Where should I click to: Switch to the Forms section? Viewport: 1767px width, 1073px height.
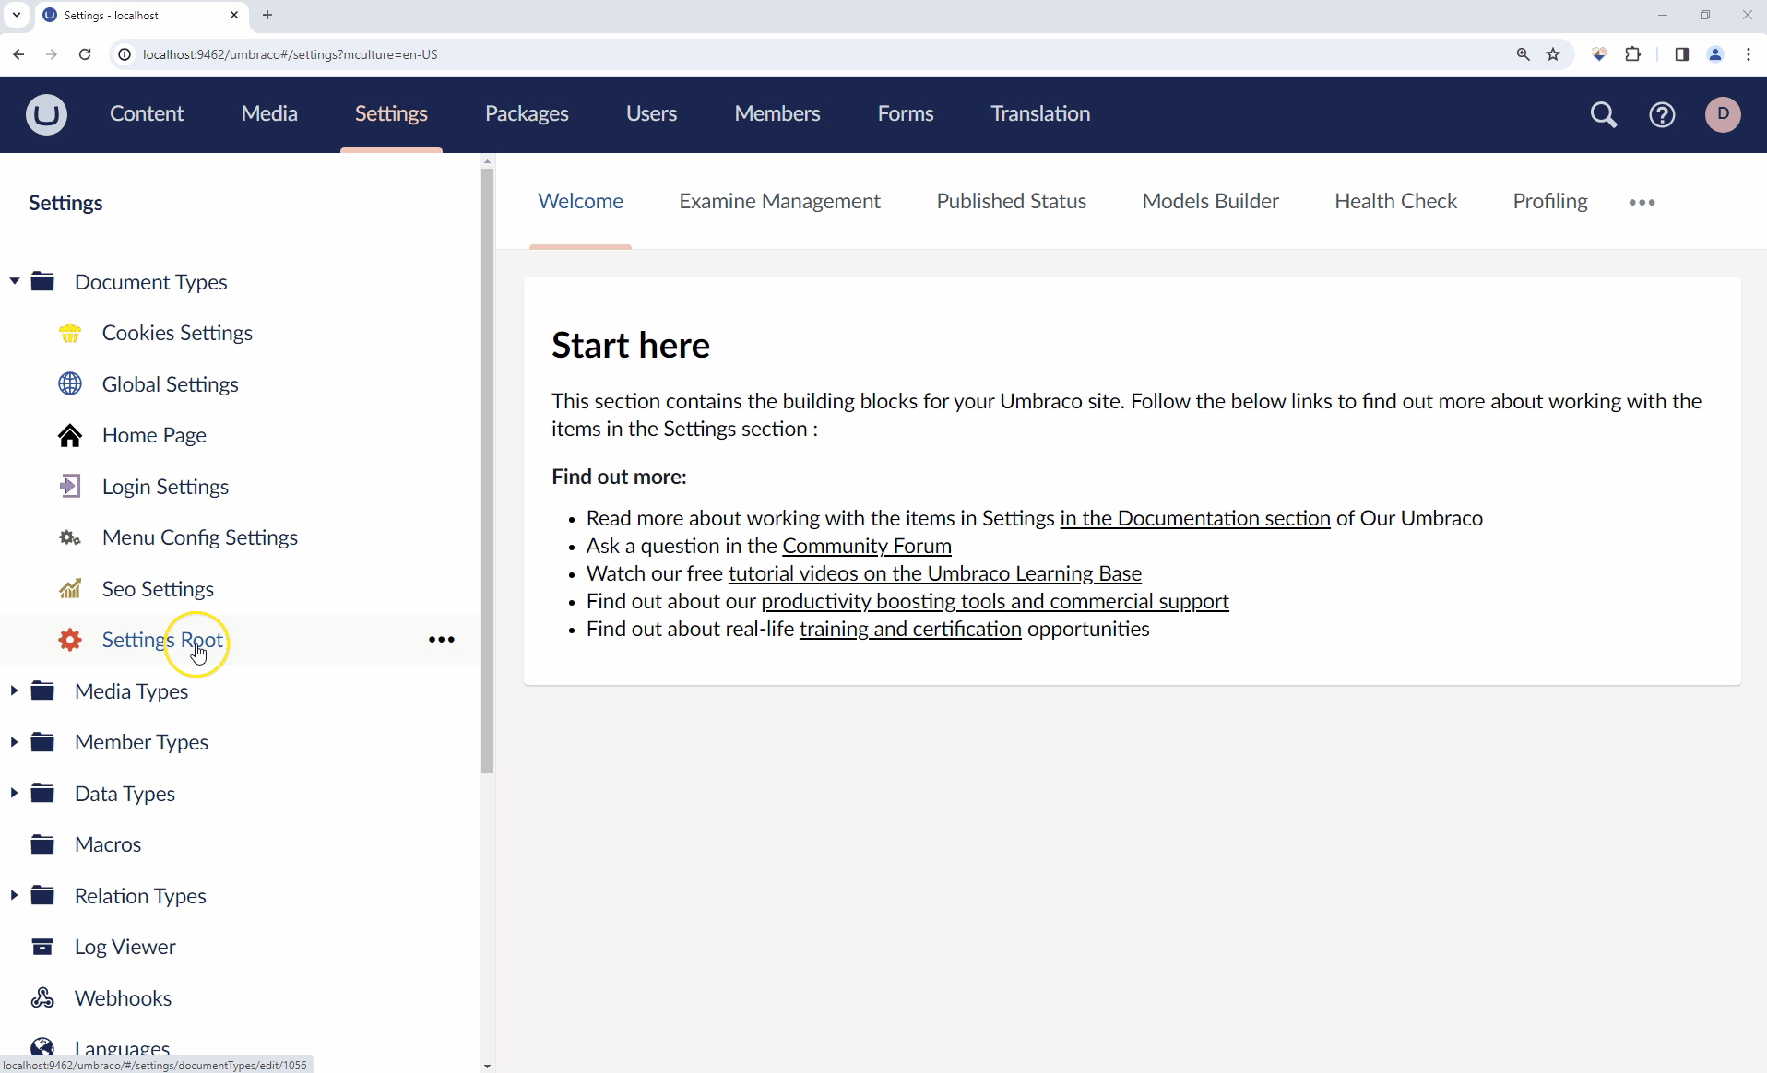[906, 113]
